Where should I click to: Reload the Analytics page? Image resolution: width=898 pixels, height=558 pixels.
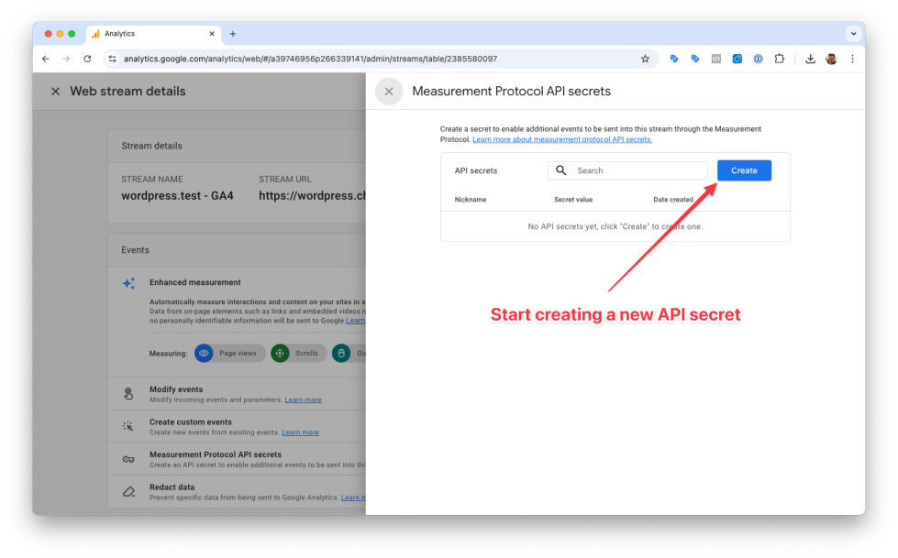tap(87, 59)
